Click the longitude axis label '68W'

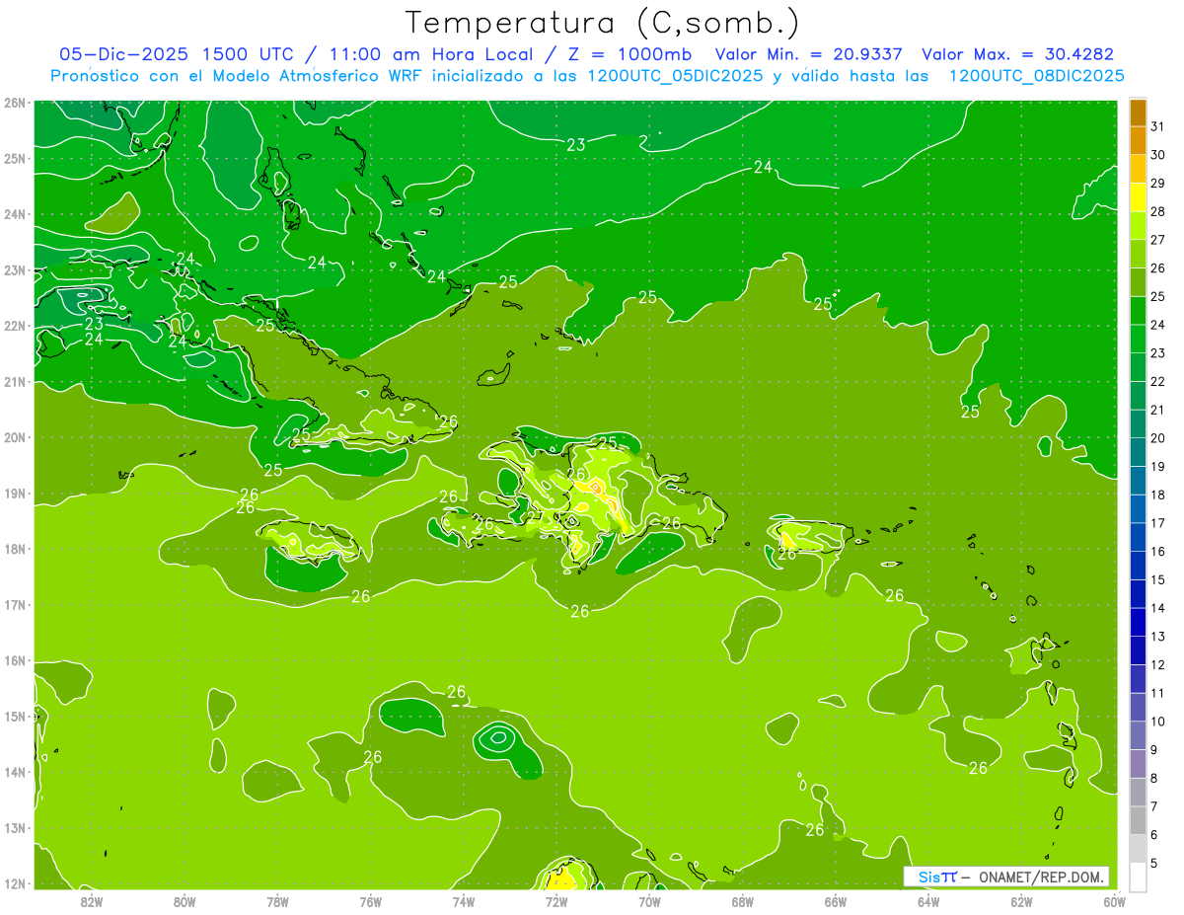pos(743,902)
